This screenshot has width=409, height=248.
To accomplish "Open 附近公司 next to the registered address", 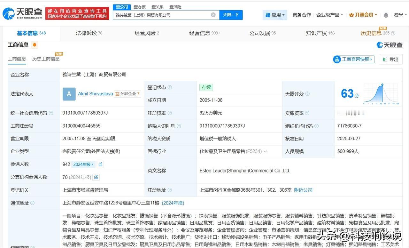I will coord(303,190).
